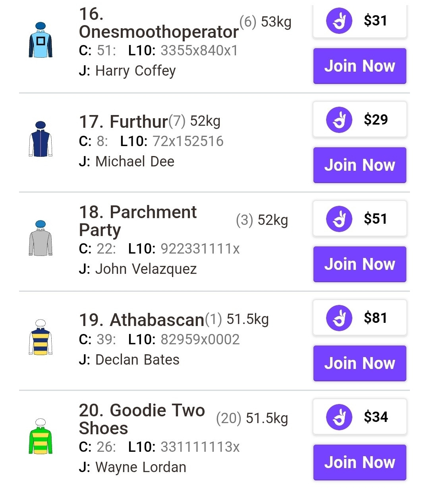
Task: Tap the purple hand icon beside $81
Action: point(339,318)
